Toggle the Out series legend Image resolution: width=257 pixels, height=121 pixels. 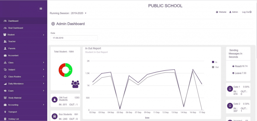point(215,67)
